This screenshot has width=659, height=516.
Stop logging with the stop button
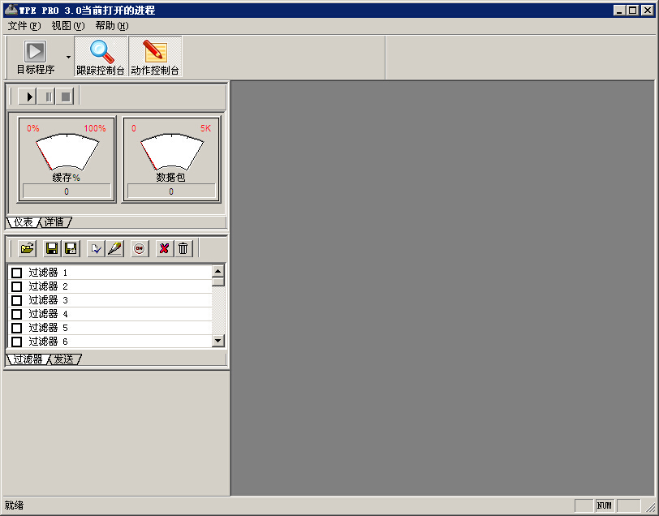(65, 97)
